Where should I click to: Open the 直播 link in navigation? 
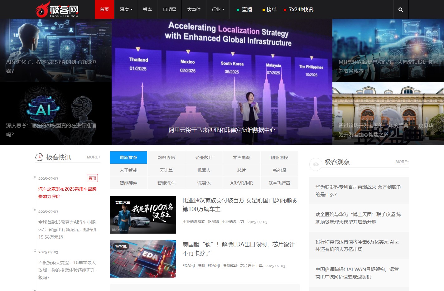tap(247, 10)
